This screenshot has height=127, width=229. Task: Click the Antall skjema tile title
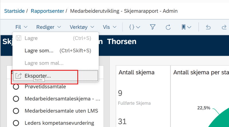click(x=137, y=72)
